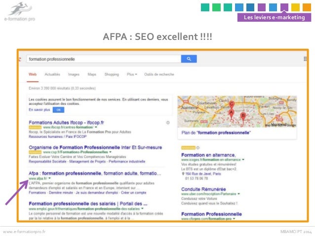Click the 'Environ 3 390 000 résultats' text
The height and width of the screenshot is (236, 315).
pos(62,88)
